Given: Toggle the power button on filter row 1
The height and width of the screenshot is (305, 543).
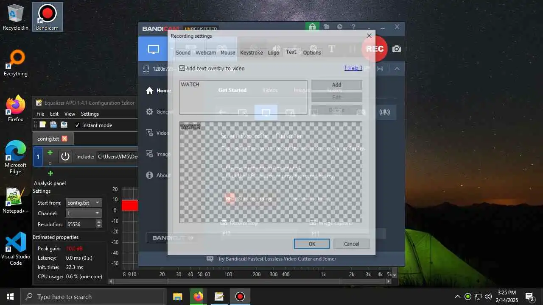Looking at the screenshot, I should point(65,156).
